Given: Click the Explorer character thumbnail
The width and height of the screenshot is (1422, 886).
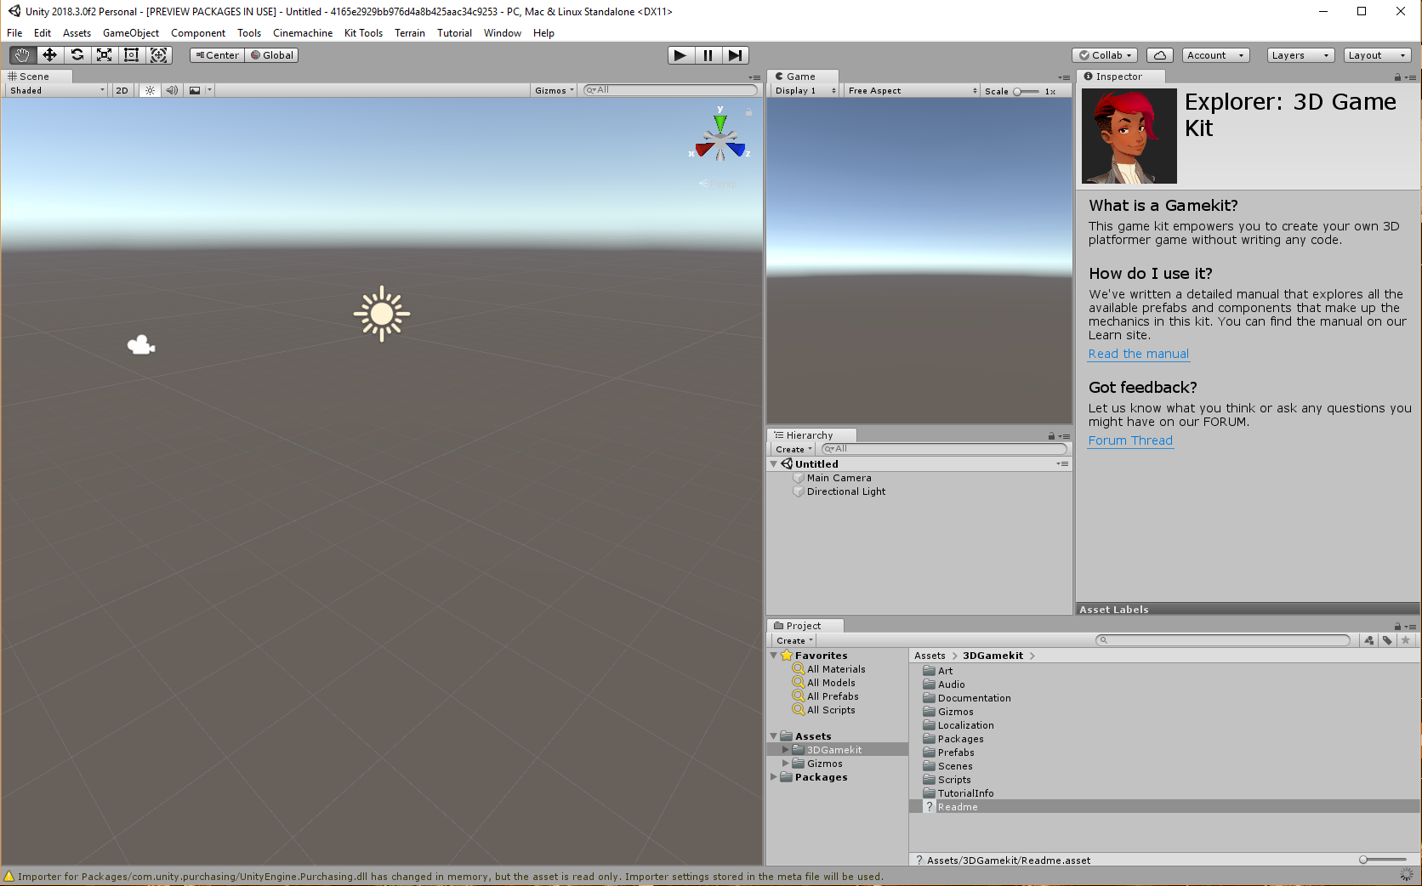Looking at the screenshot, I should (1129, 136).
